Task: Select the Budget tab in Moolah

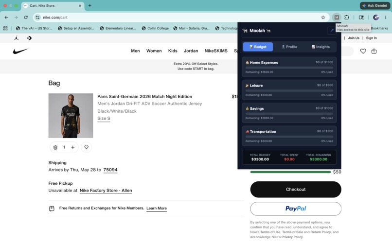Action: point(258,47)
